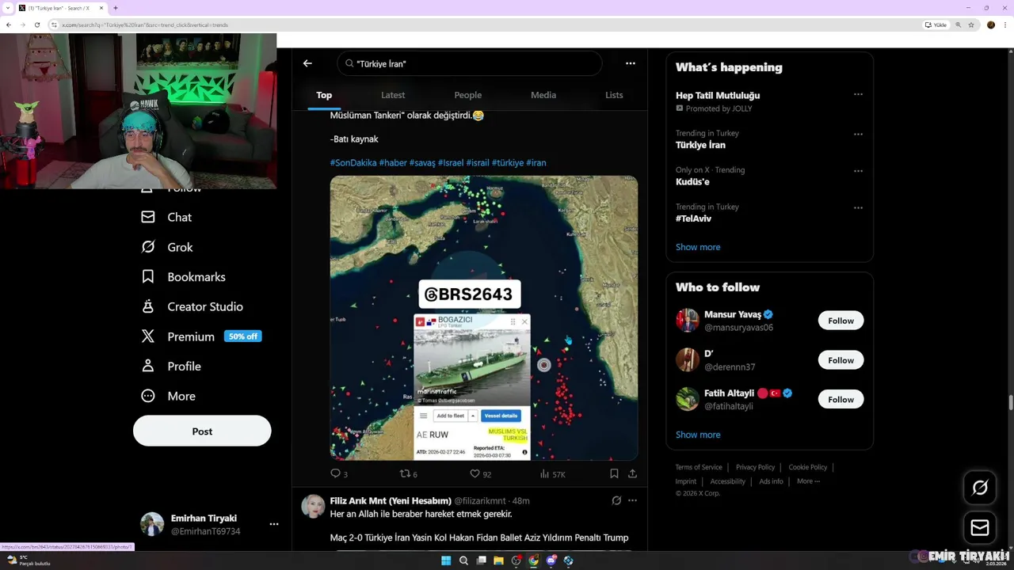Screen dimensions: 1014x570
Task: Show more trends in What's happening
Action: [698, 247]
